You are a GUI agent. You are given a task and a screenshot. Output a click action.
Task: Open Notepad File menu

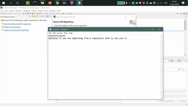point(50,33)
